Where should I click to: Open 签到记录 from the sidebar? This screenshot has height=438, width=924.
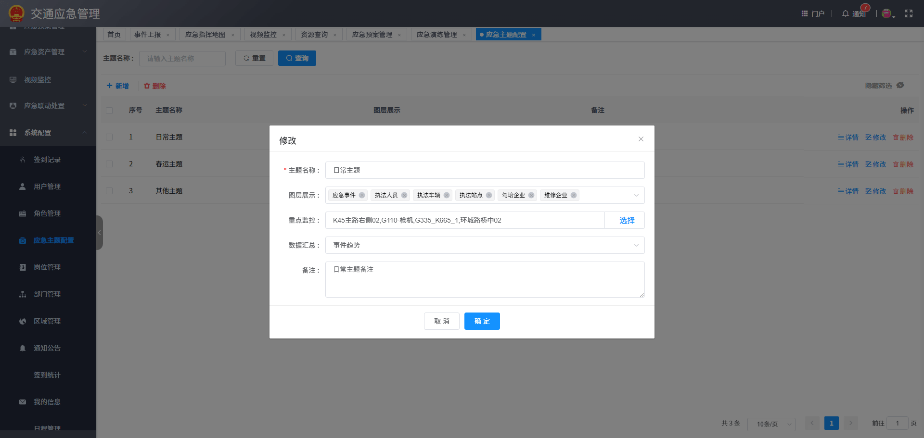coord(47,159)
